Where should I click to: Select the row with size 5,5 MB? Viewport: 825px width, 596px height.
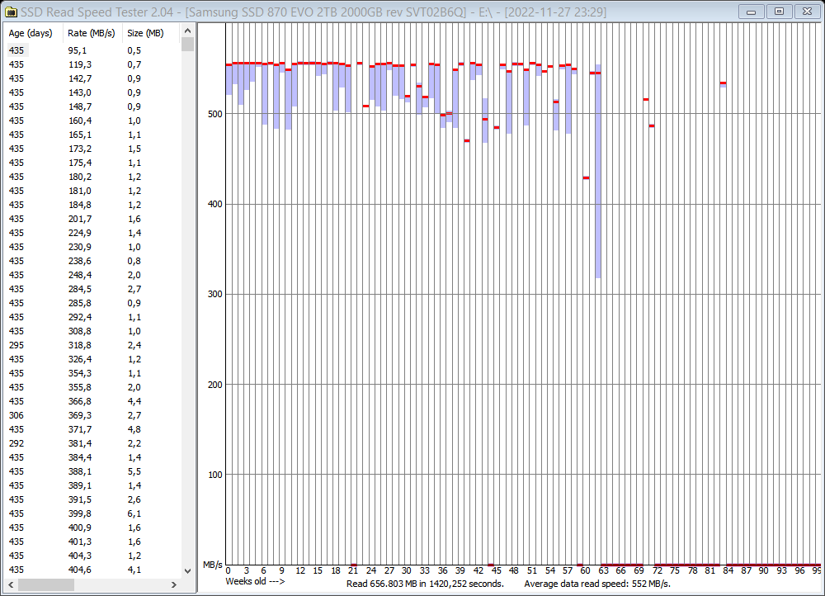[x=82, y=471]
